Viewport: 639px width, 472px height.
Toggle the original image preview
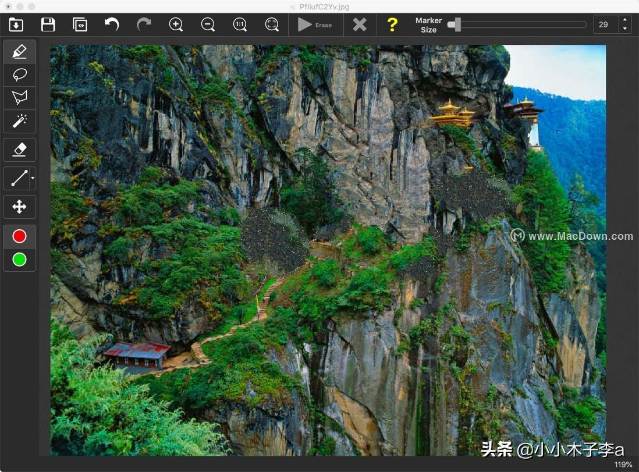pos(80,24)
